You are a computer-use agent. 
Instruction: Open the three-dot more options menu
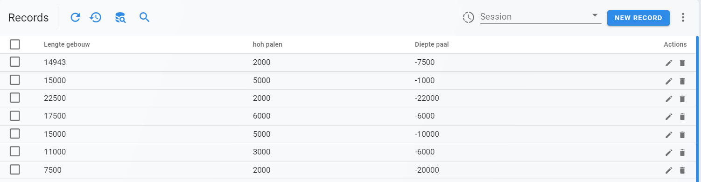[x=683, y=18]
